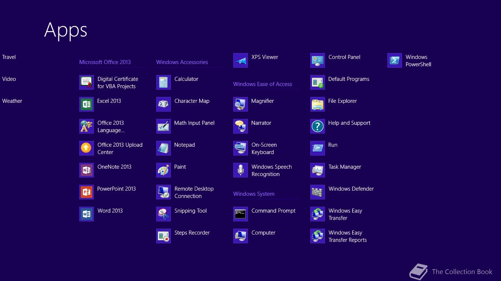
Task: Open the Windows Easy Transfer icon
Action: (x=318, y=214)
